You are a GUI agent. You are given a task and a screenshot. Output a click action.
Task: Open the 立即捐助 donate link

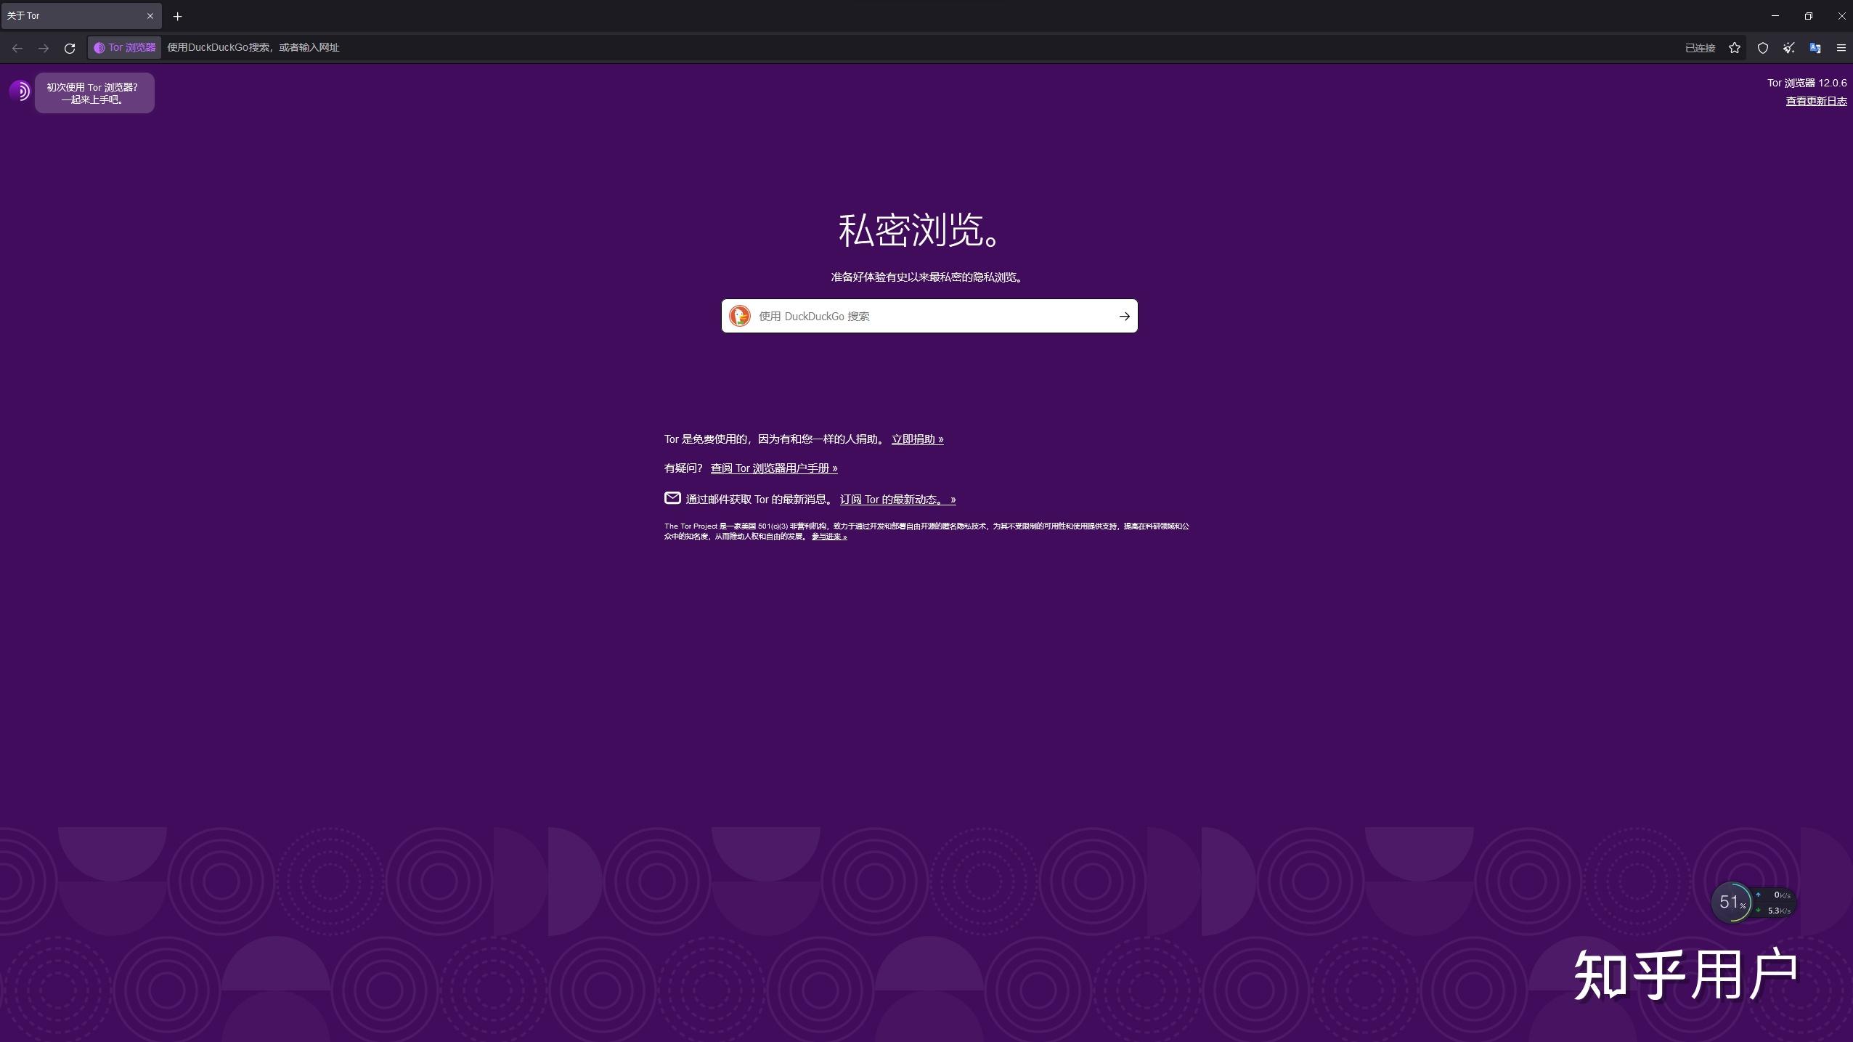pos(917,439)
